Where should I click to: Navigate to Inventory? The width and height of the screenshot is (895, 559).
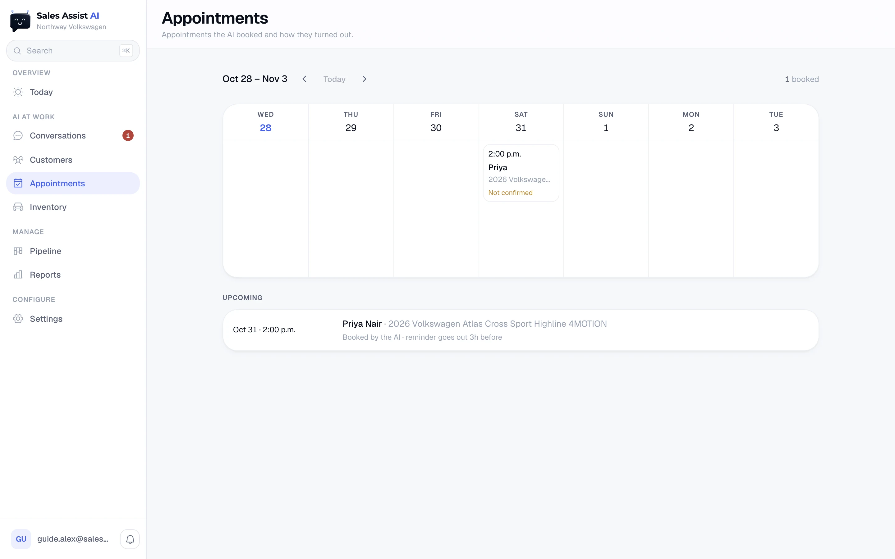(x=73, y=207)
